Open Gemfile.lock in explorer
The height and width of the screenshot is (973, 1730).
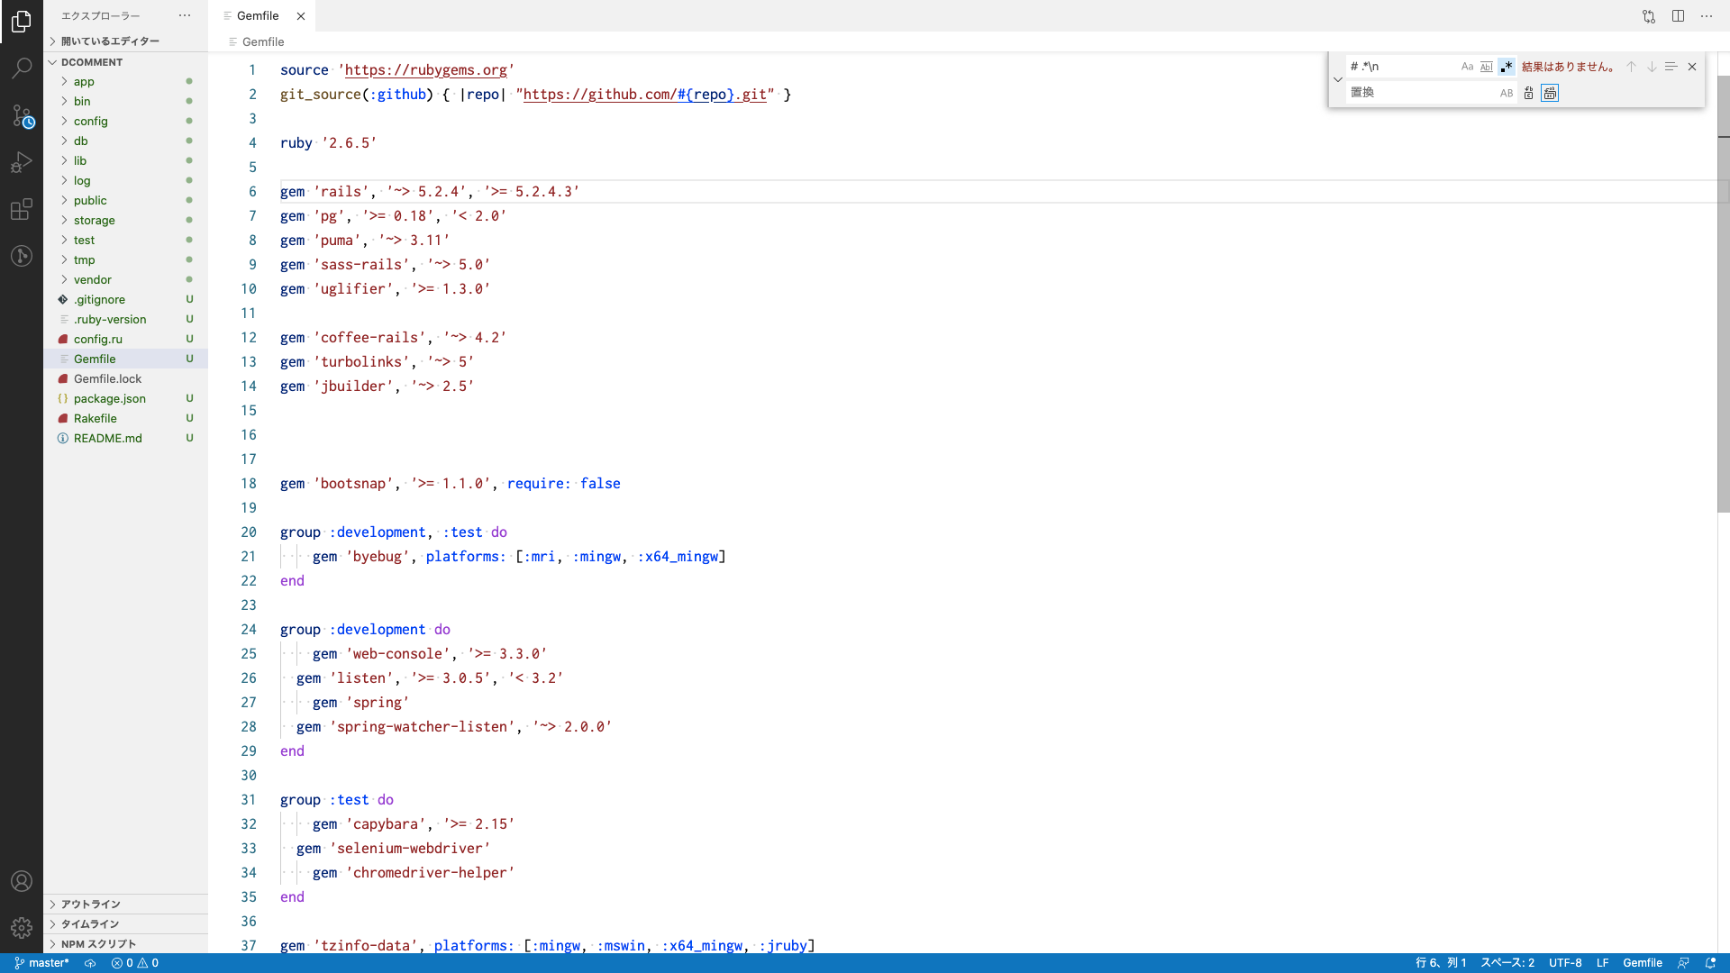[107, 378]
